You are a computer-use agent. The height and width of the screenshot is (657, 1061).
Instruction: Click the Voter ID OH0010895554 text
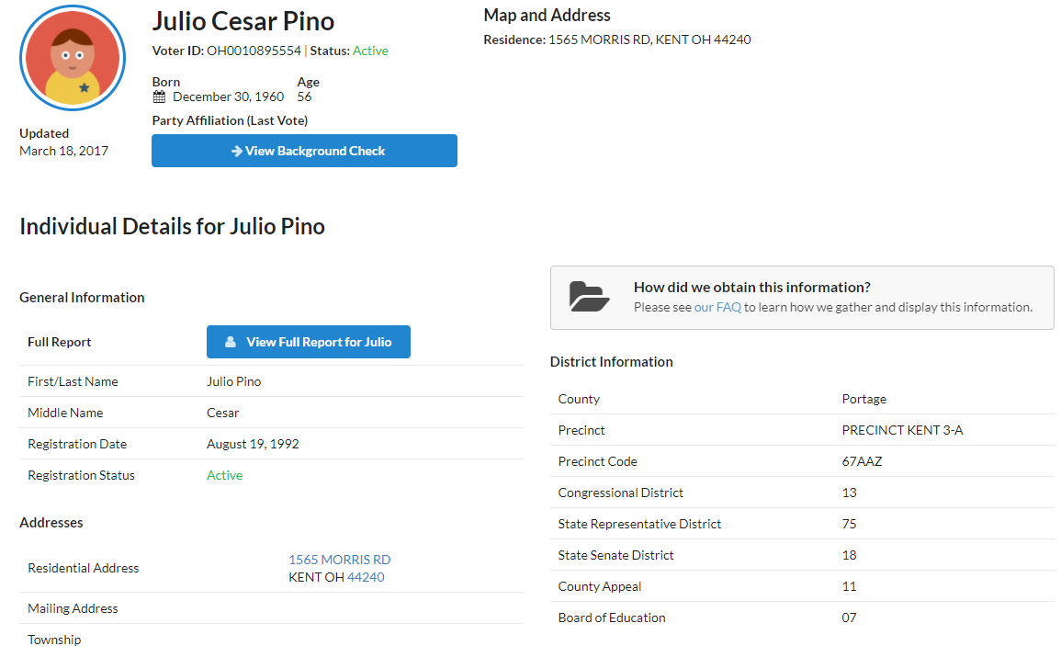coord(227,51)
